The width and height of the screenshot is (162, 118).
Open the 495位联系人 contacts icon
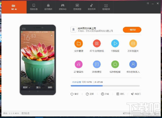(133, 64)
